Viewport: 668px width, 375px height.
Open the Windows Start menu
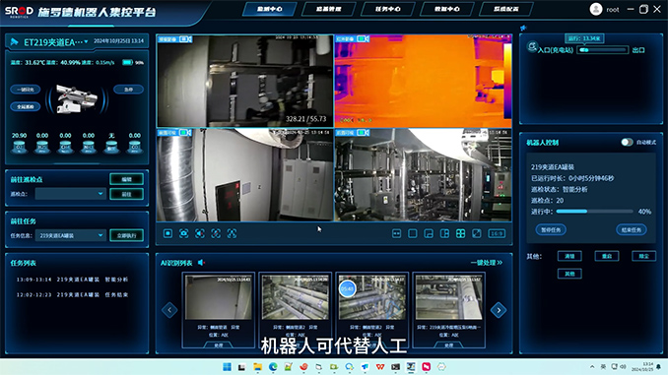click(x=227, y=367)
